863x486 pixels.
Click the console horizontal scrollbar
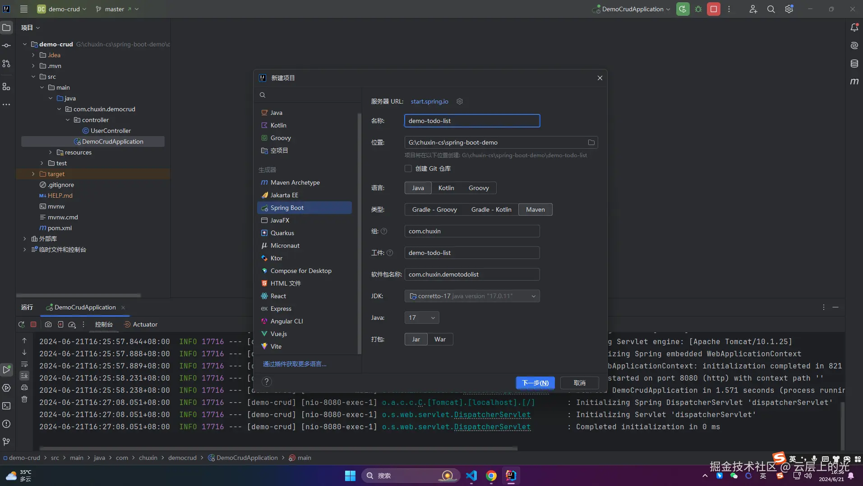(278, 449)
